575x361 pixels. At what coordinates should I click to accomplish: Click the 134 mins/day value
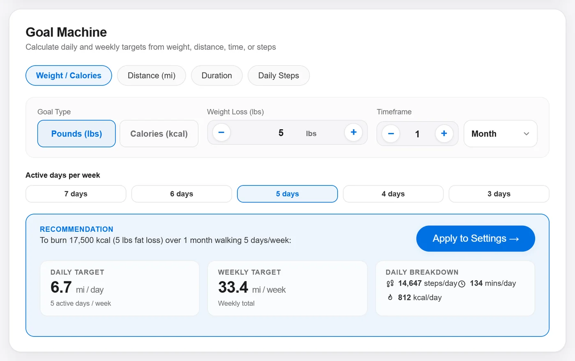pyautogui.click(x=493, y=283)
